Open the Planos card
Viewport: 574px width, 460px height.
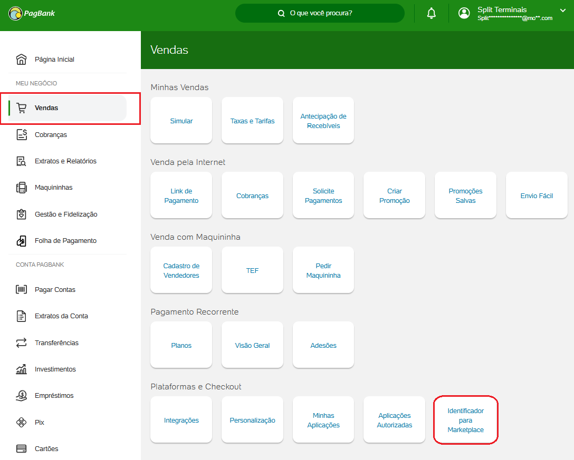tap(181, 345)
